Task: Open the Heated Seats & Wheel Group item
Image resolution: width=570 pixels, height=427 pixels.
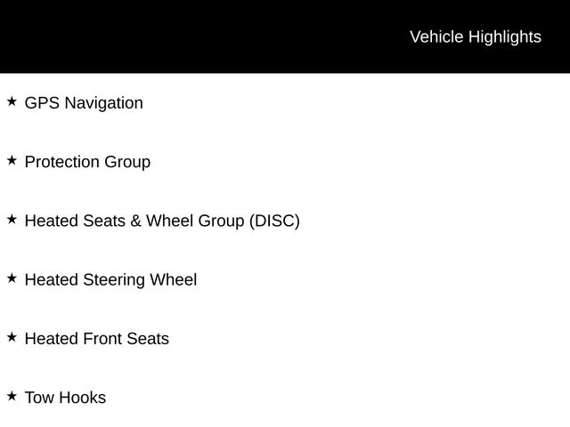Action: tap(162, 221)
